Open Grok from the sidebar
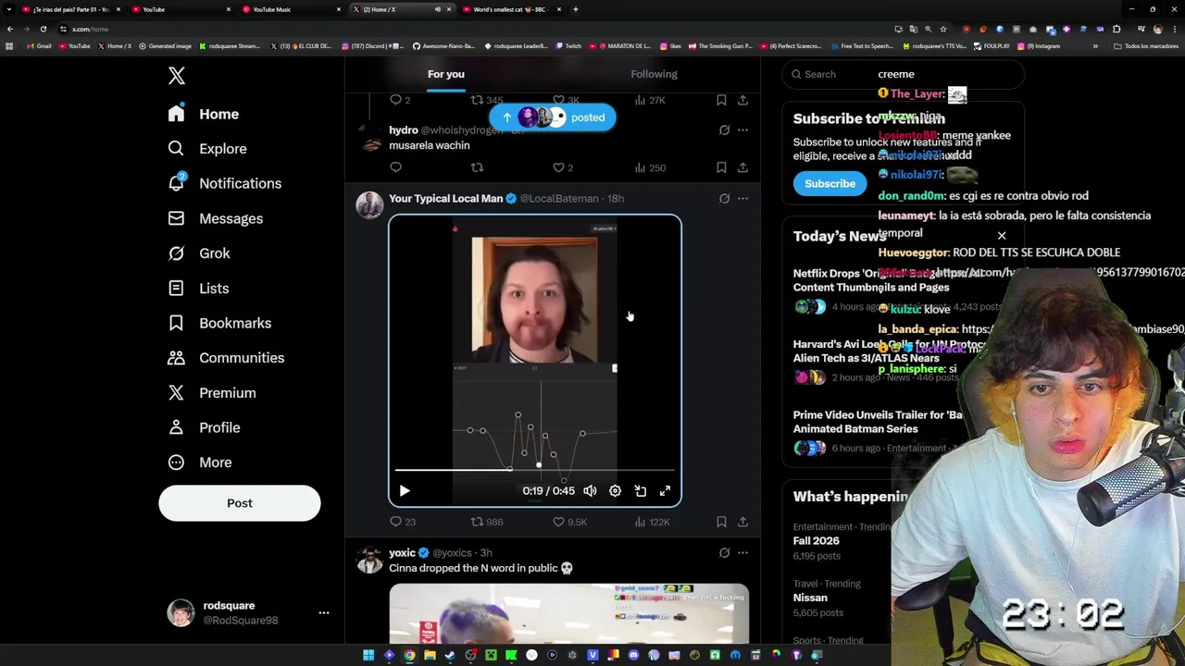Screen dimensions: 1185x666 pos(199,253)
